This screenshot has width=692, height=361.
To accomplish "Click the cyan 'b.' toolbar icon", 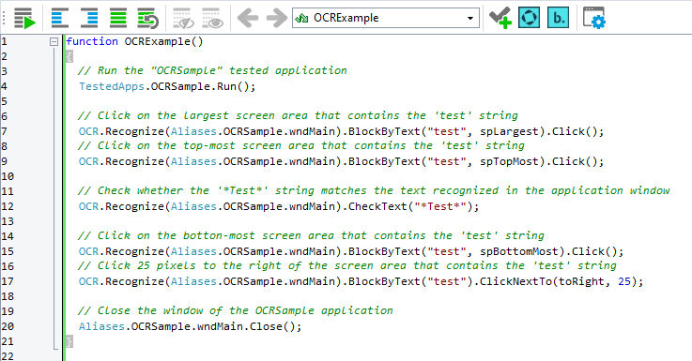I will pos(559,18).
